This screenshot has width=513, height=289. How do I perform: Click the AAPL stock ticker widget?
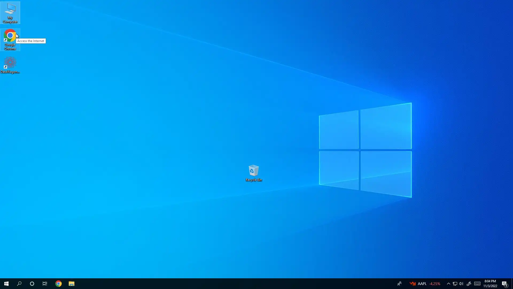(425, 284)
